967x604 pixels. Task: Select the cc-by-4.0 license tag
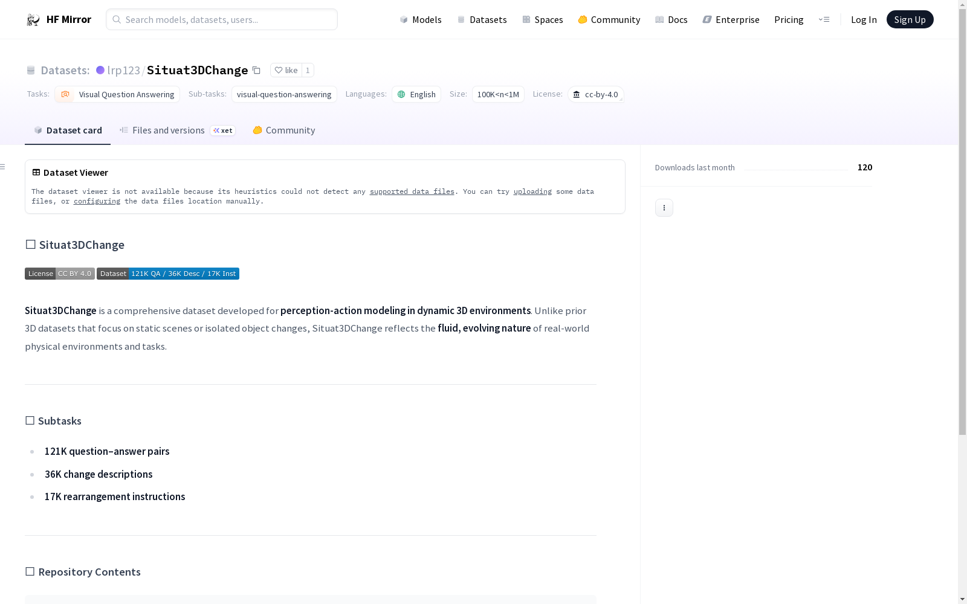point(595,94)
